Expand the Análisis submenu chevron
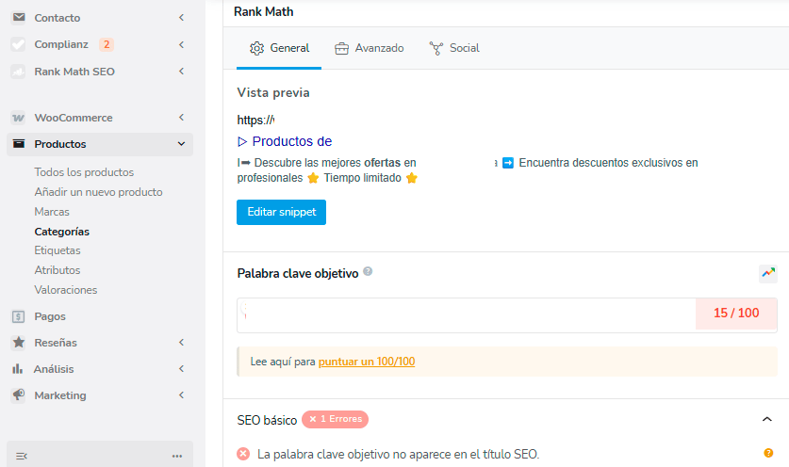The image size is (789, 467). [x=181, y=368]
